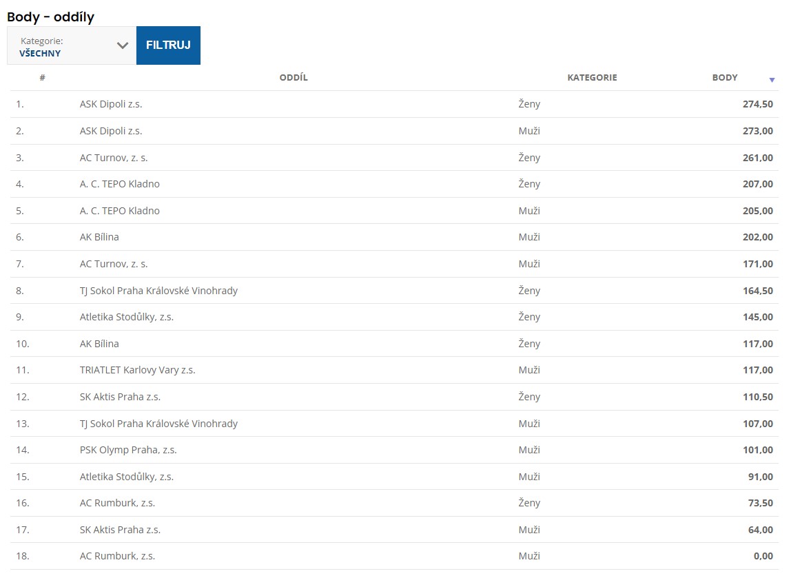The image size is (800, 578).
Task: Click the score 64,00
Action: click(760, 530)
